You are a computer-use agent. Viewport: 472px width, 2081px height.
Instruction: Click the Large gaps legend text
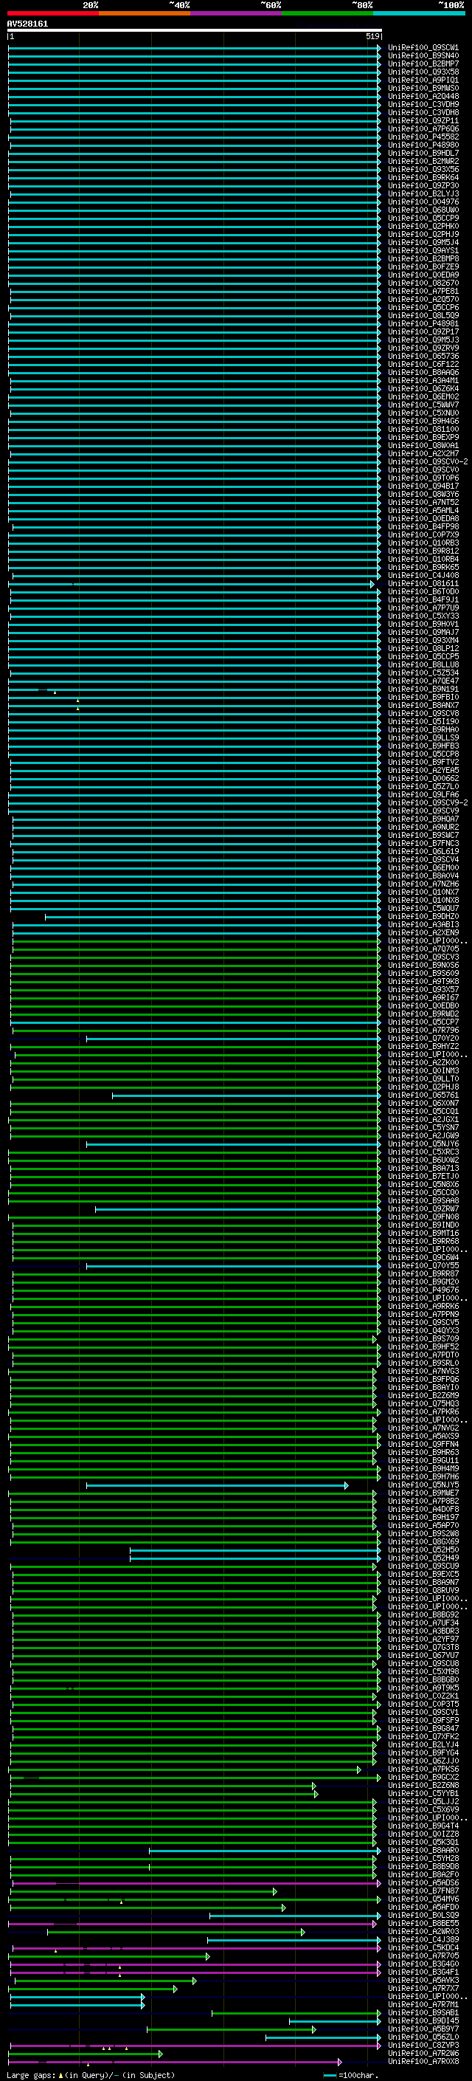click(x=91, y=2074)
